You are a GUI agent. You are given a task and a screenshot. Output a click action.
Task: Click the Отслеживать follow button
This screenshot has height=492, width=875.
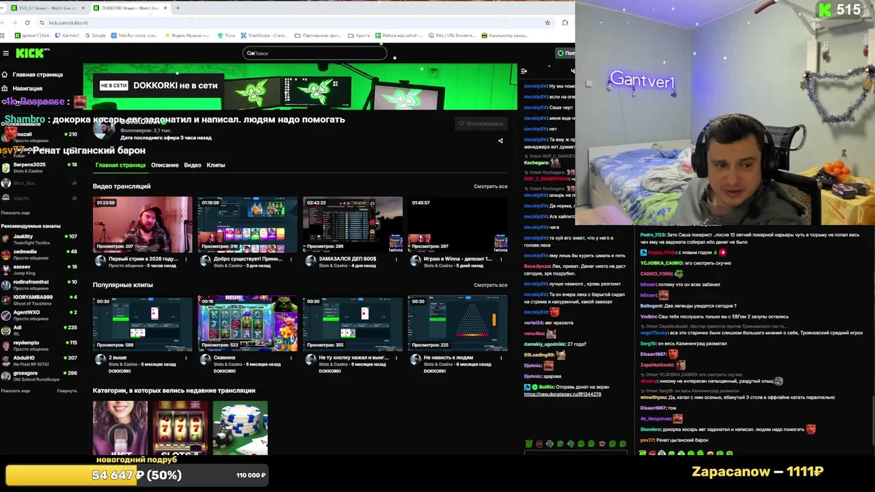[x=481, y=124]
